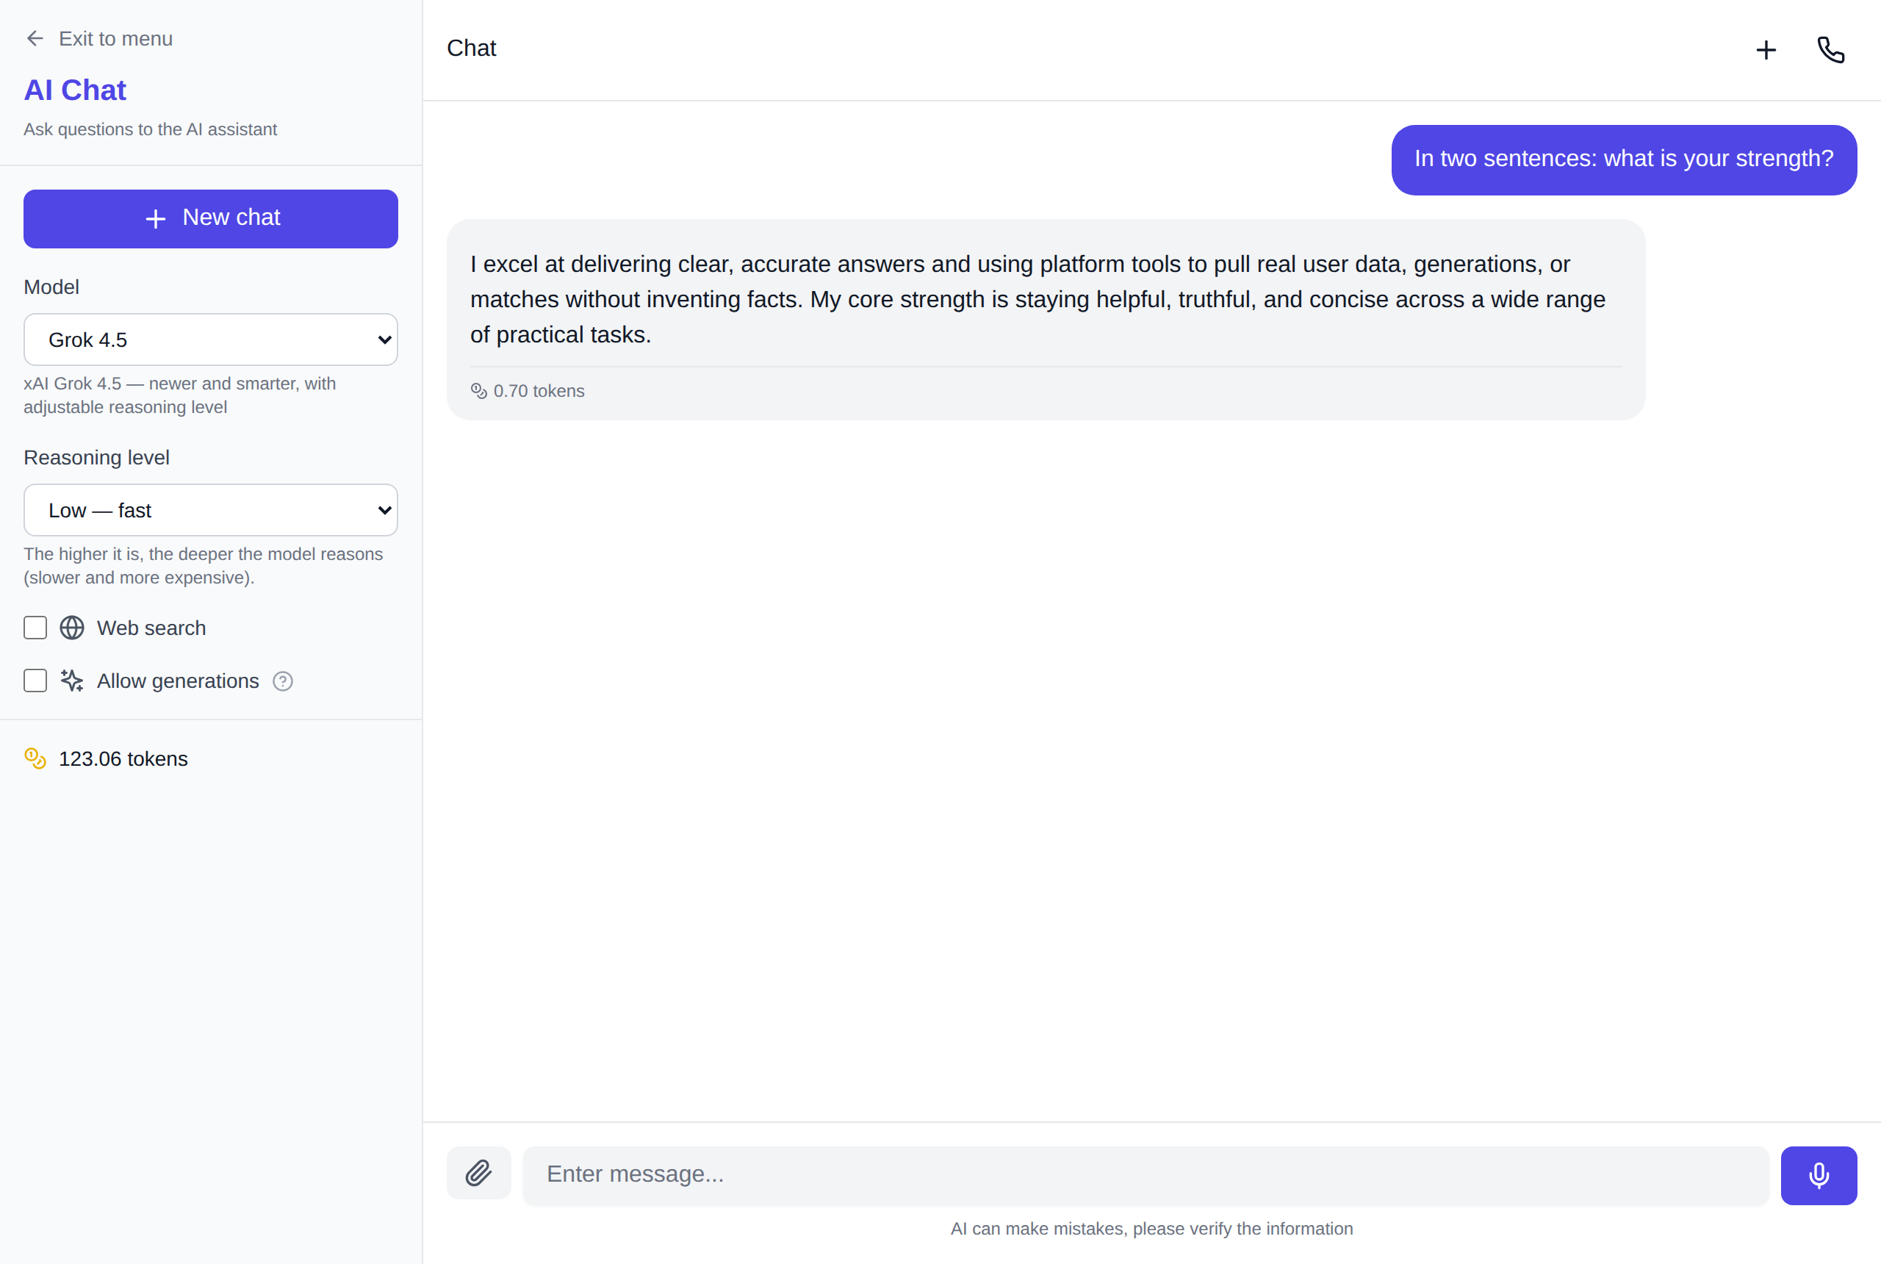Click the Exit to menu link
The image size is (1881, 1264).
point(115,39)
